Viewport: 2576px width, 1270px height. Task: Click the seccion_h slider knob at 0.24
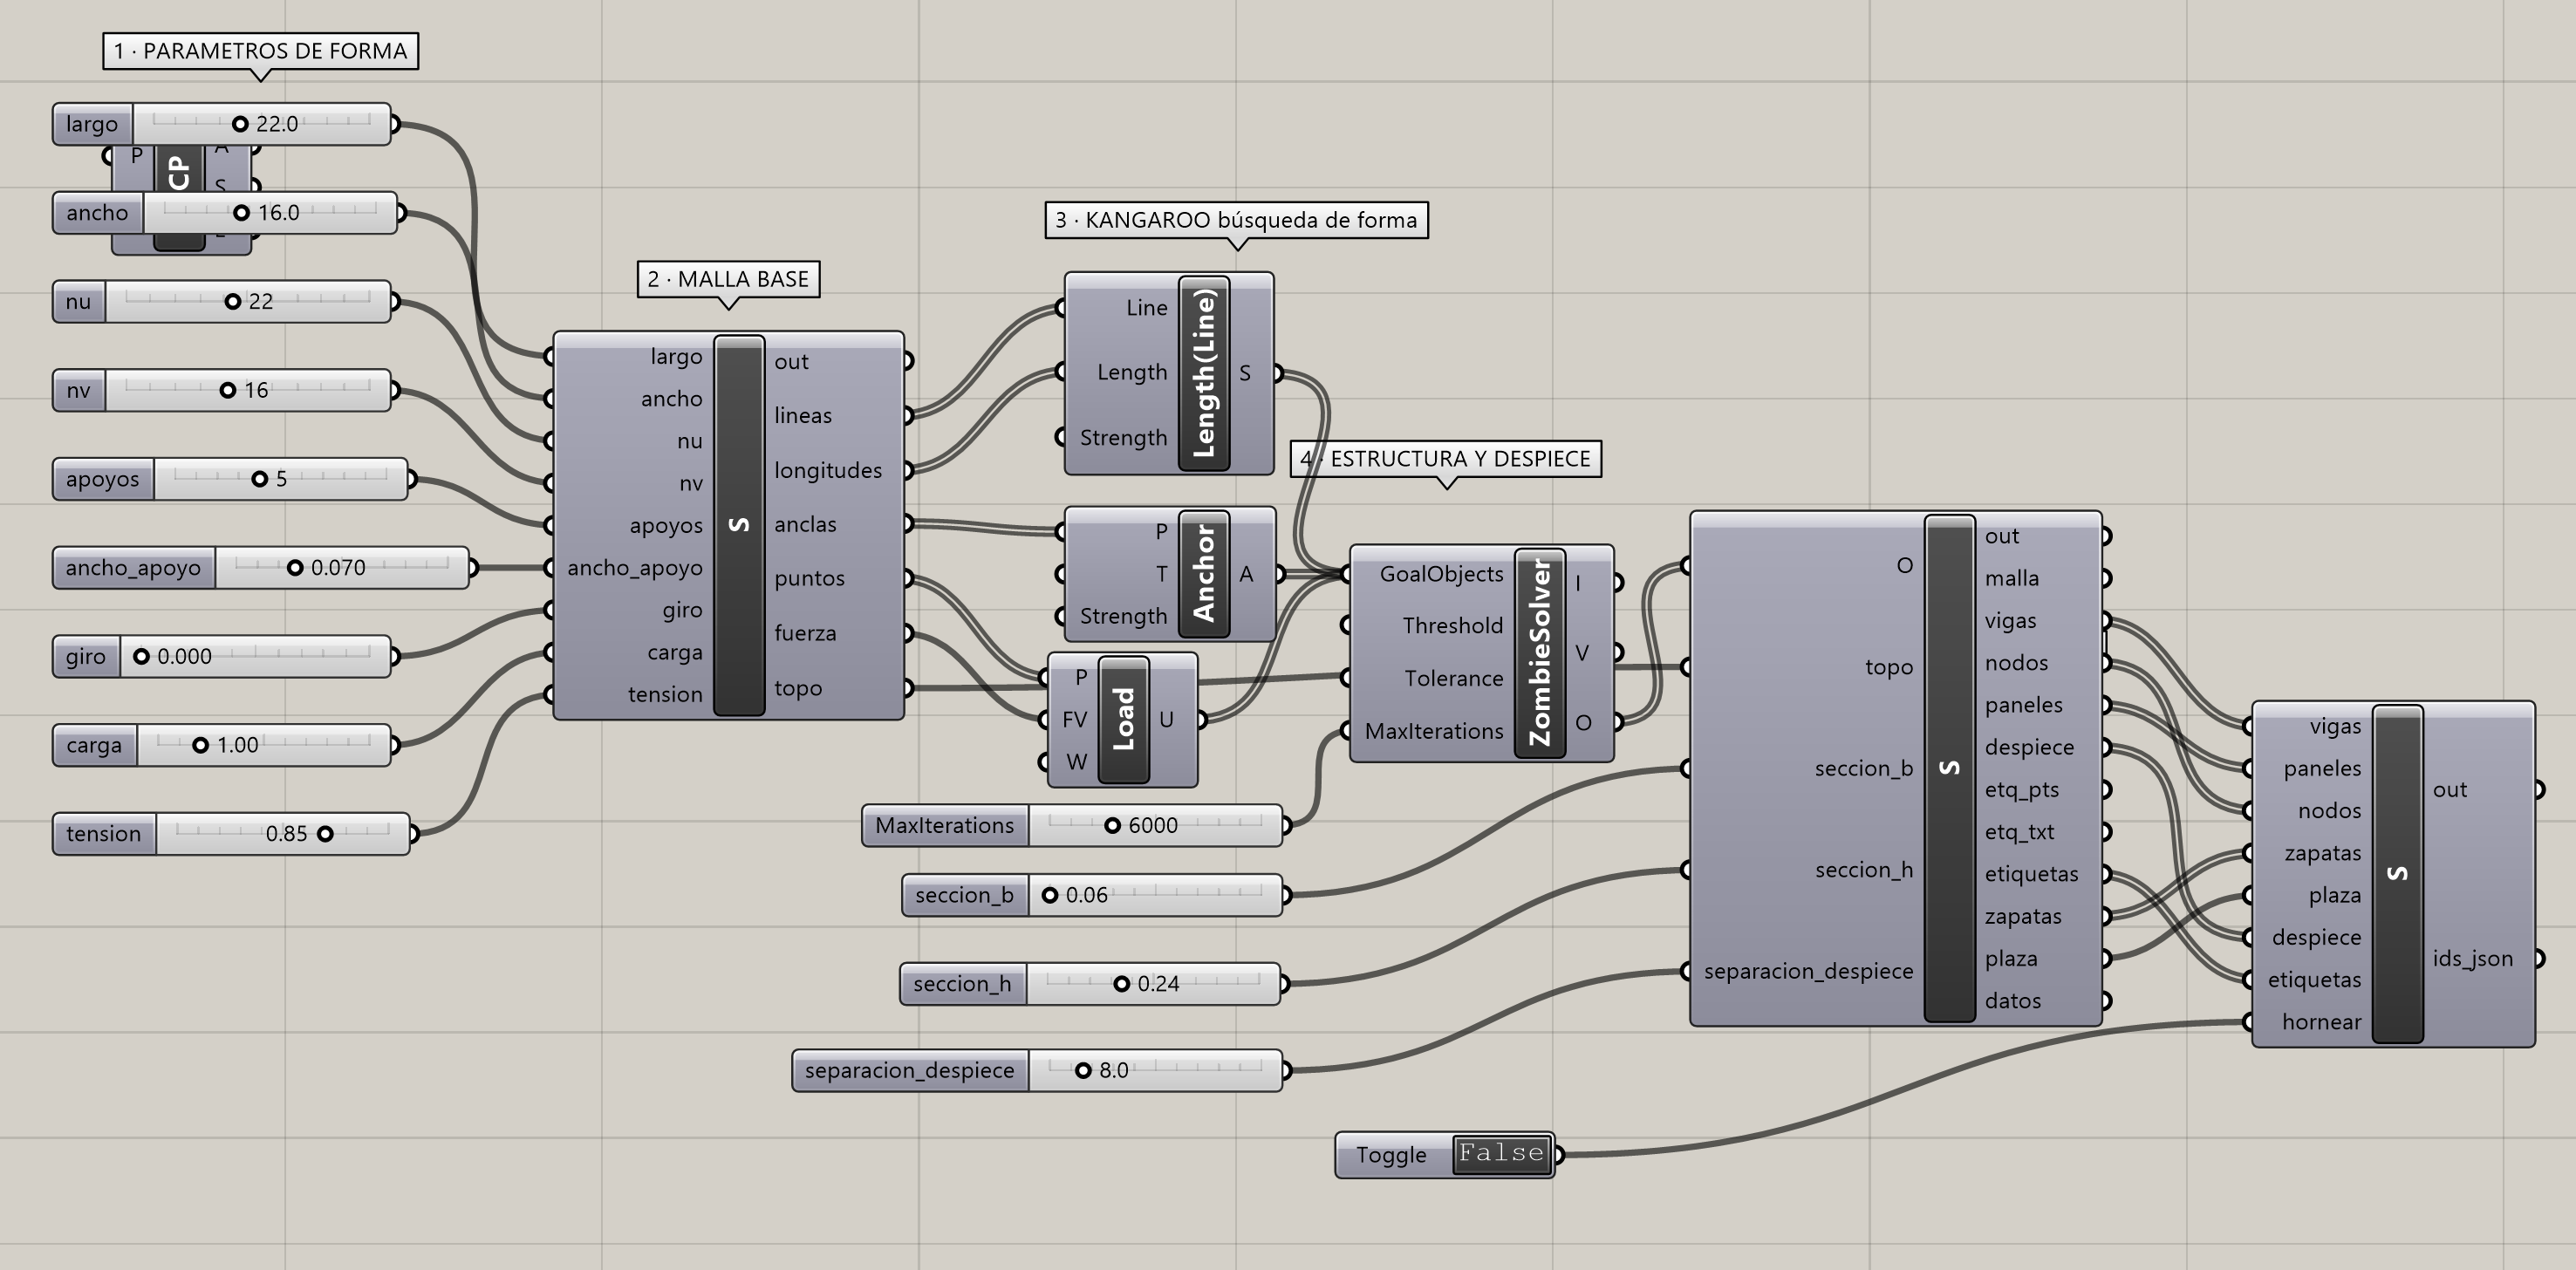point(1121,984)
